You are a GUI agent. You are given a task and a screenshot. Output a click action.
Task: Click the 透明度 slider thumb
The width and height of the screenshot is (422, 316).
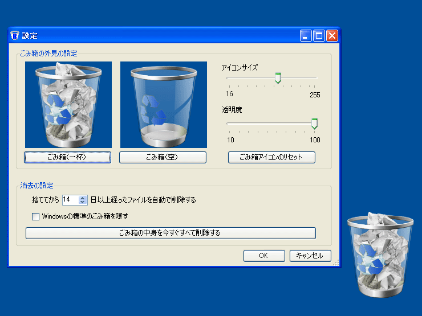[x=314, y=124]
